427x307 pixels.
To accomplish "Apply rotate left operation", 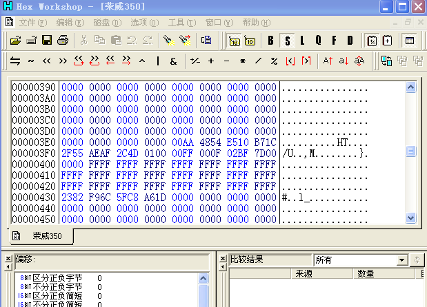I will [x=79, y=61].
